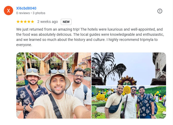Screen dimensions: 173x125
Task: Open the large selfie photo of three men
Action: point(54,85)
